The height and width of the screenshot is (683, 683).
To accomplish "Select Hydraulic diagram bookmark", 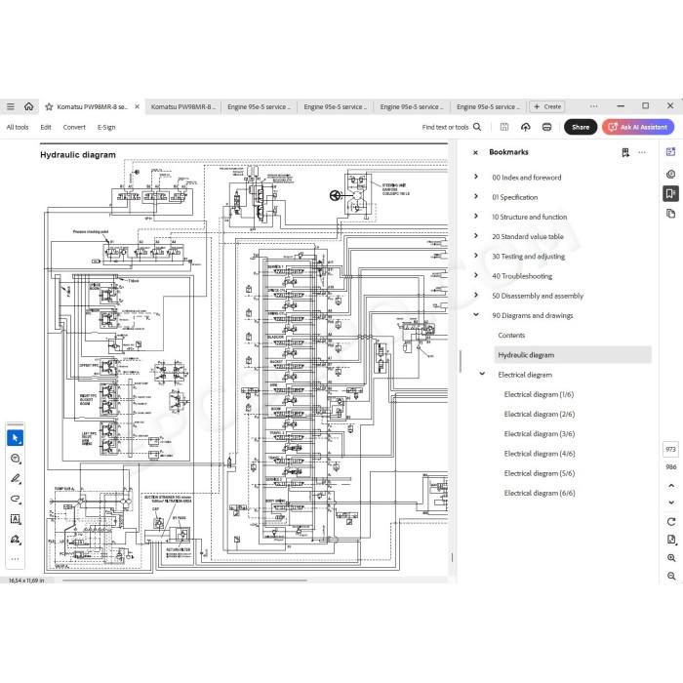I will [x=573, y=355].
